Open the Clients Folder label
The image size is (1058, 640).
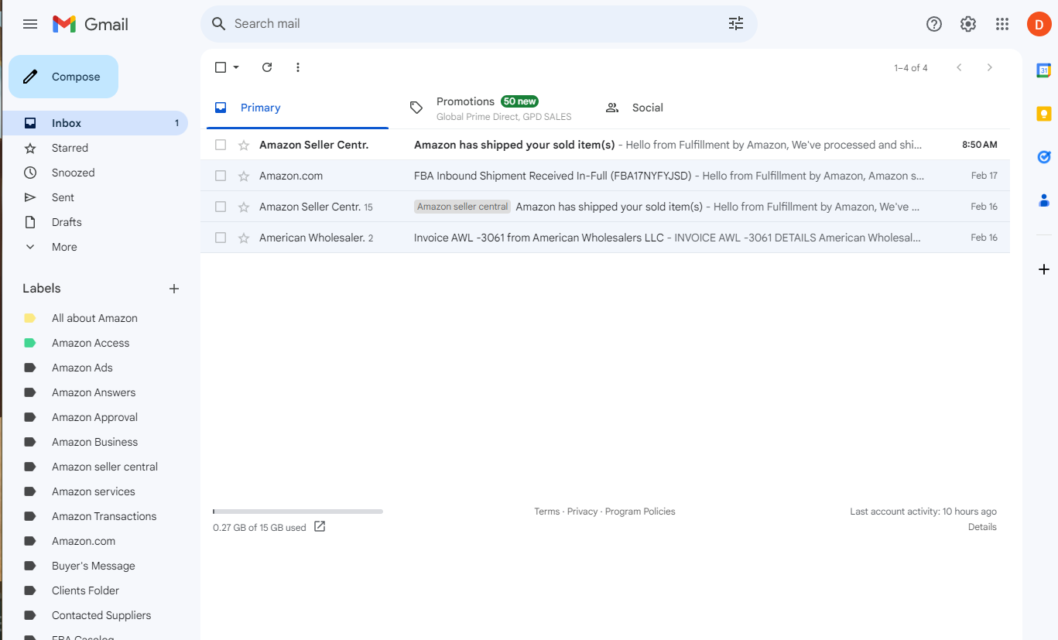pyautogui.click(x=85, y=590)
